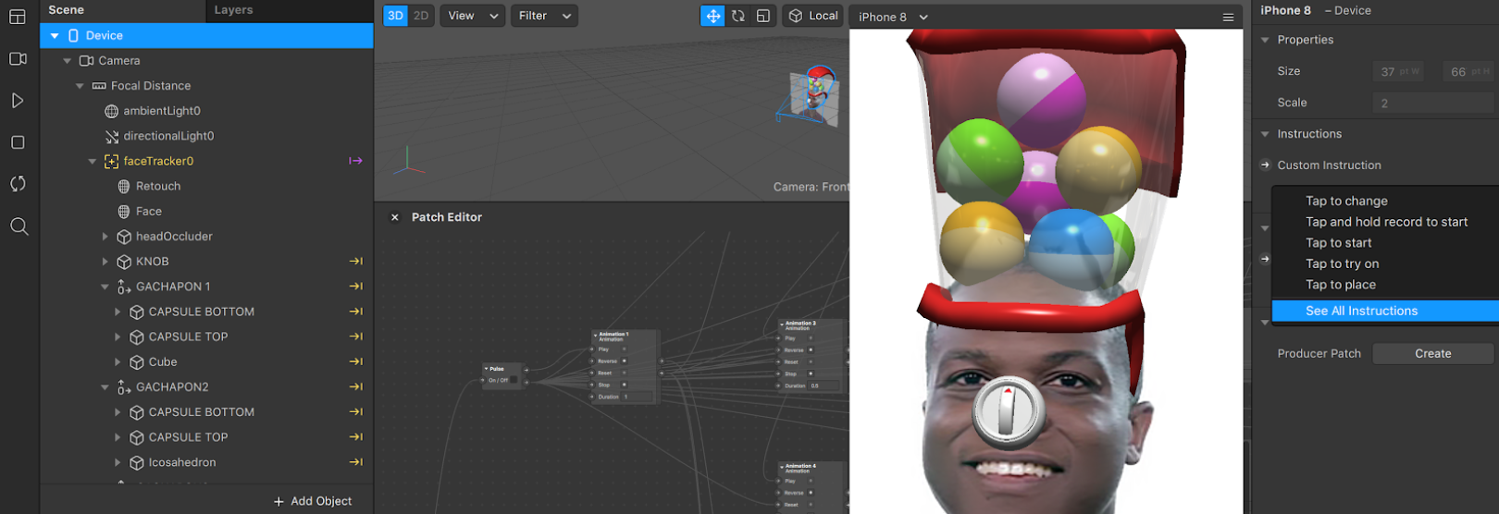This screenshot has width=1499, height=514.
Task: Select the Animation 1 patch node
Action: [626, 365]
